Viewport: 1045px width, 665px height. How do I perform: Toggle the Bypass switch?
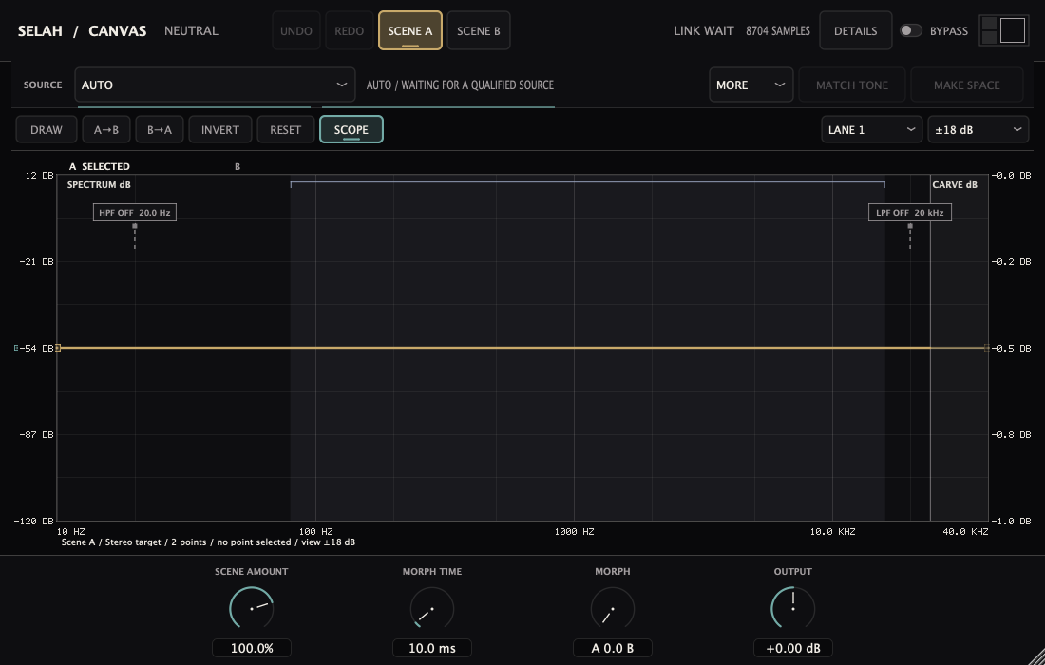point(911,30)
